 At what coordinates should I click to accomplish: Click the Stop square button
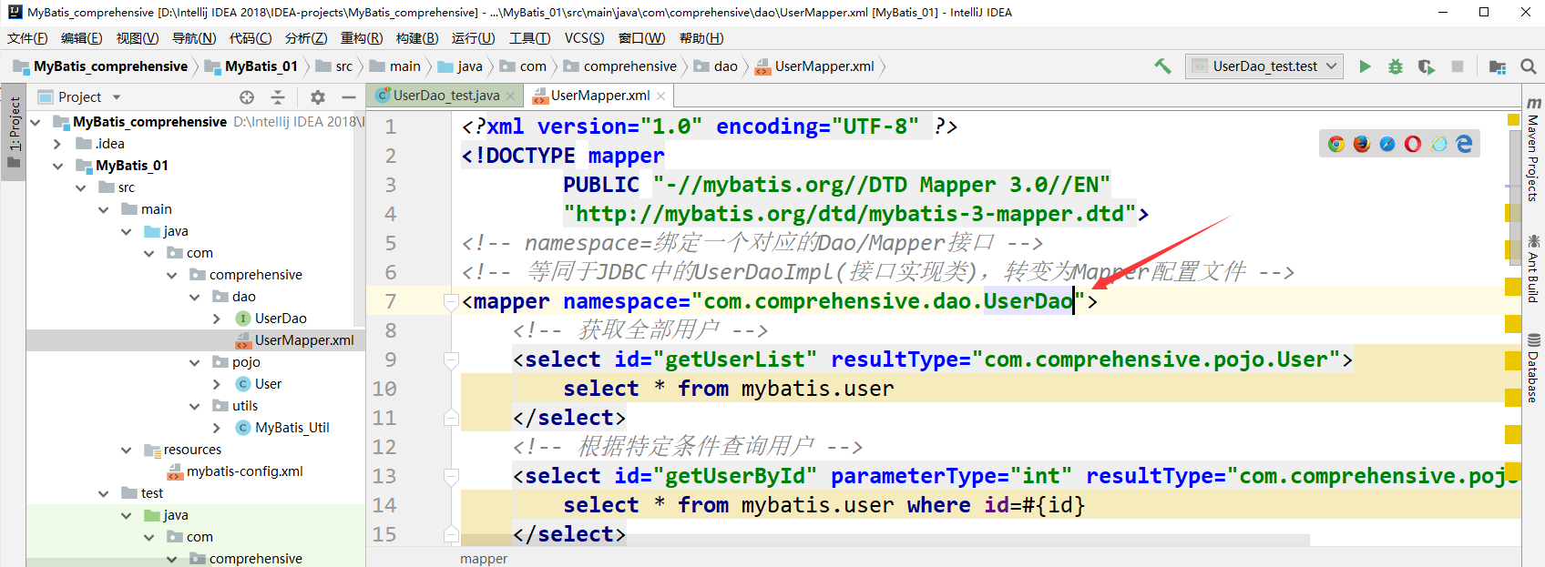1458,66
